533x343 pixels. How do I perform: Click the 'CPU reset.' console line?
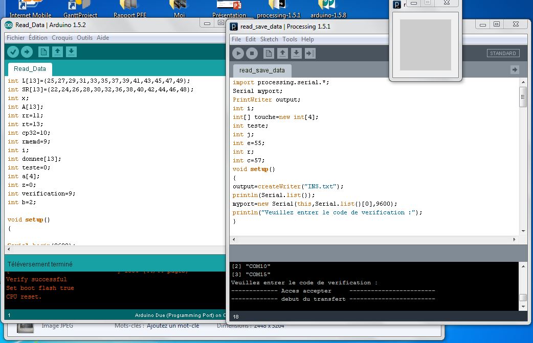click(x=24, y=297)
